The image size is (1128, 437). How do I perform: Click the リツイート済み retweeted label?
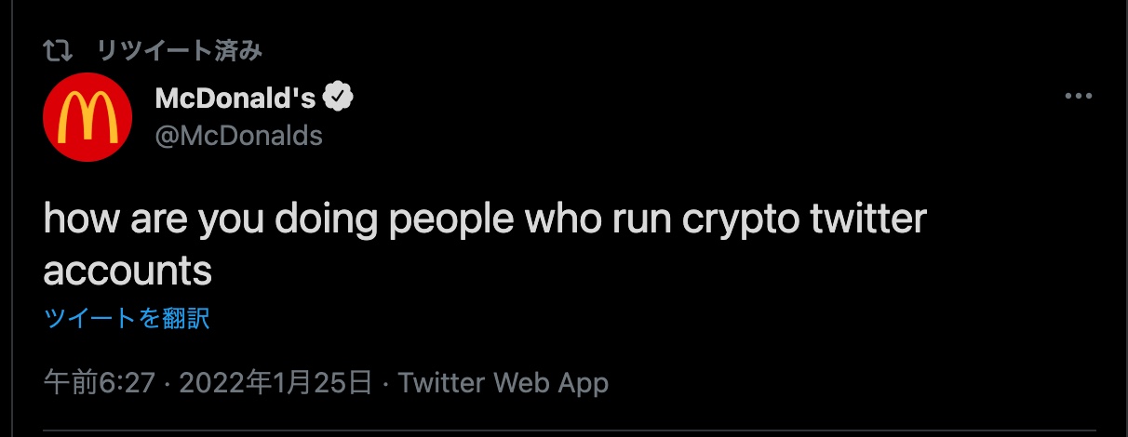[x=180, y=50]
